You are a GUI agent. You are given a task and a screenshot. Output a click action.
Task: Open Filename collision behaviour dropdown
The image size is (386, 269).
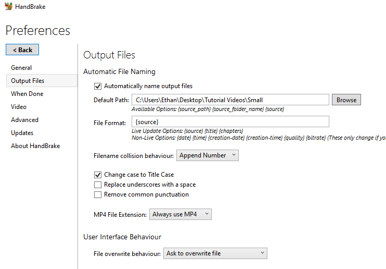click(208, 155)
